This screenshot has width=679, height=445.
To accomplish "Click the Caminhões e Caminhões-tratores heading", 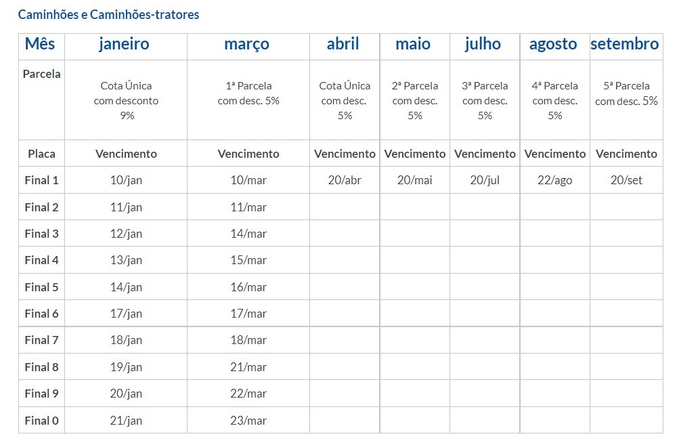I will pos(108,14).
